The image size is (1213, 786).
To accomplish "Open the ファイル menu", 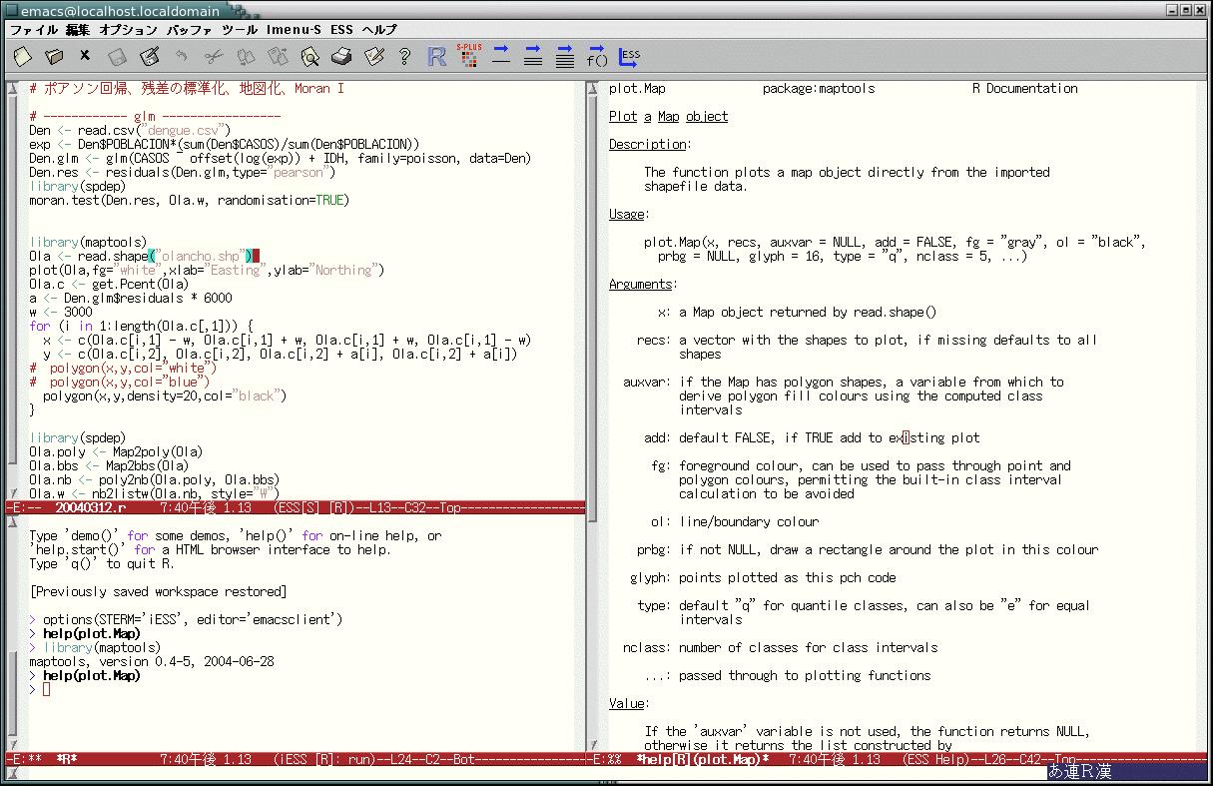I will coord(33,30).
